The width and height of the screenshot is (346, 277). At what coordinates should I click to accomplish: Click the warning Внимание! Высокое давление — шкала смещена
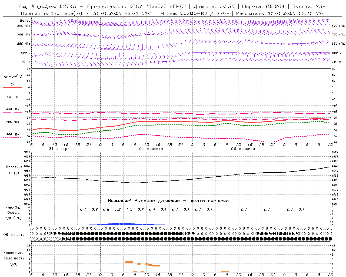coord(168,201)
